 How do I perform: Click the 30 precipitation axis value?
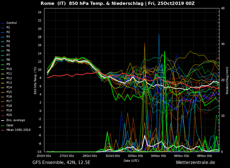click(223, 44)
